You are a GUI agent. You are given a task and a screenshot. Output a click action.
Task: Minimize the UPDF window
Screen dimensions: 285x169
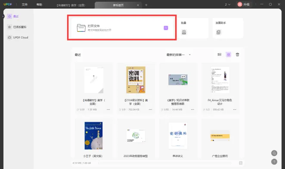pyautogui.click(x=262, y=4)
